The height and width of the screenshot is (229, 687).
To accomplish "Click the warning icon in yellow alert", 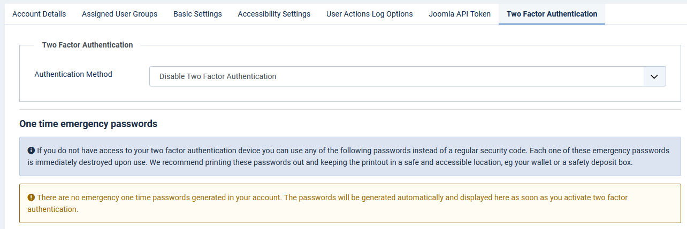I will click(31, 198).
